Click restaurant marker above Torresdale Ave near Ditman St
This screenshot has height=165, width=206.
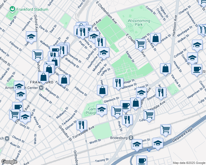pyautogui.click(x=82, y=126)
